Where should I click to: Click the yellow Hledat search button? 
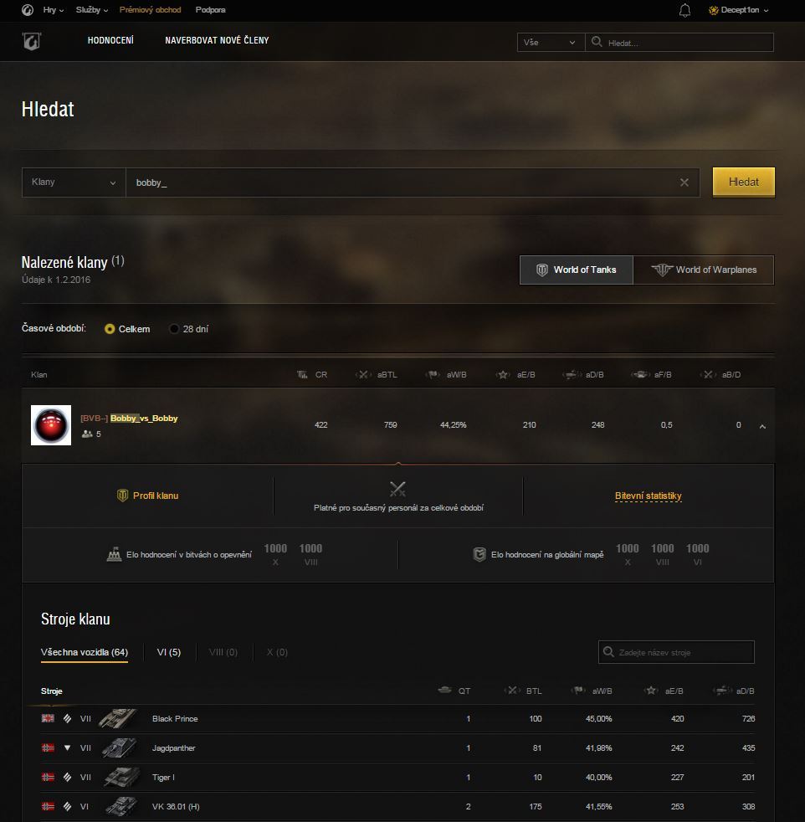(x=744, y=182)
